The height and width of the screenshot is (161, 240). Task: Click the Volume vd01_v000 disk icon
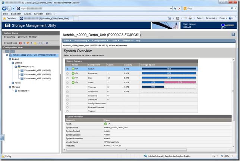pyautogui.click(x=22, y=71)
